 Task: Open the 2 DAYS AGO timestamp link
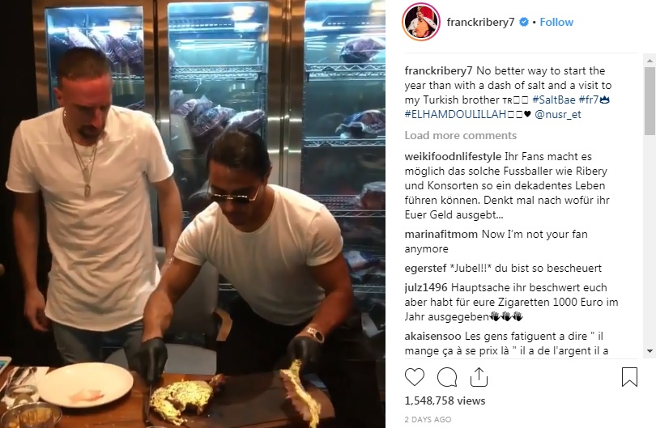428,419
